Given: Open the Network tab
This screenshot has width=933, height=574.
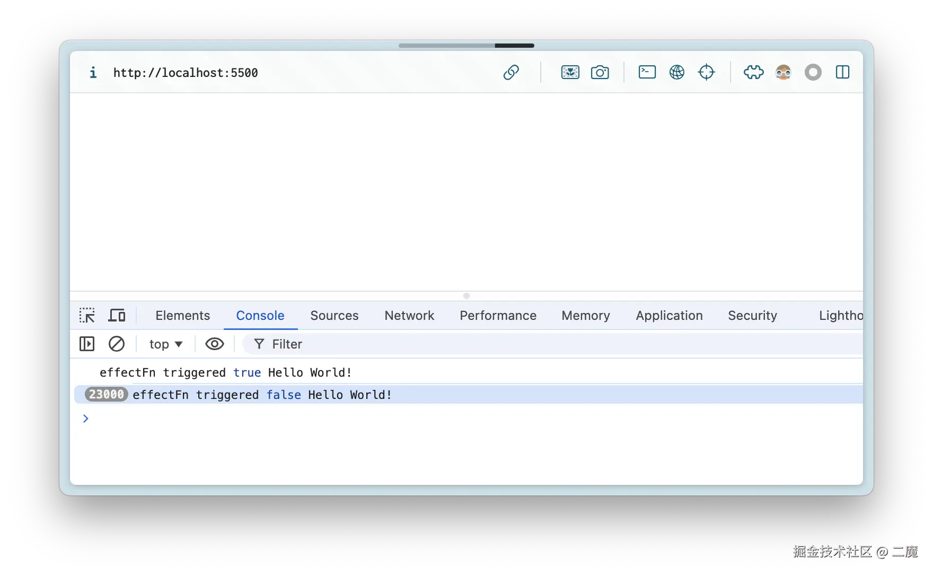Looking at the screenshot, I should tap(410, 316).
